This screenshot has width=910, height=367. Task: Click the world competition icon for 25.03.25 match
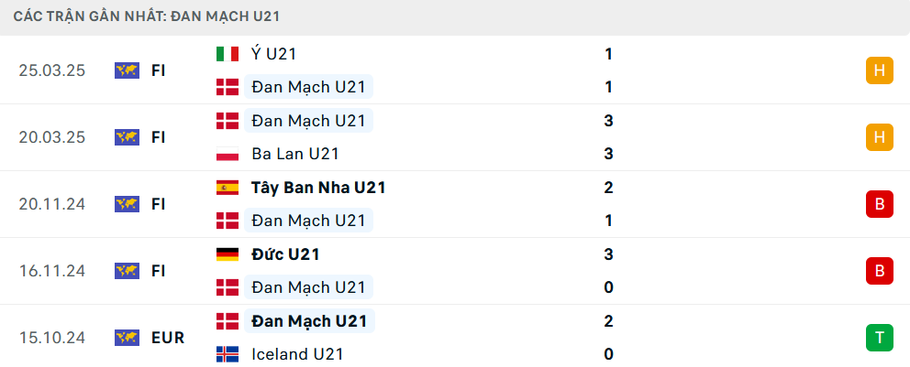128,70
